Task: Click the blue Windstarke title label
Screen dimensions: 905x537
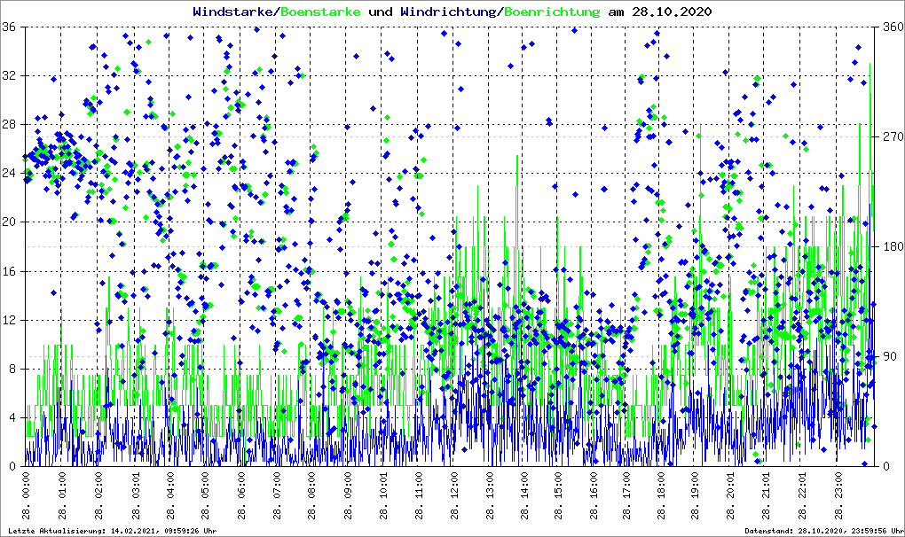Action: pos(234,12)
